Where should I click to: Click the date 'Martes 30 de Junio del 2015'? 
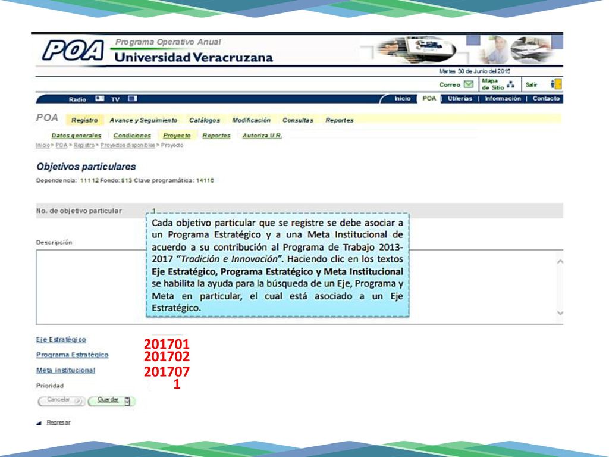click(x=475, y=71)
